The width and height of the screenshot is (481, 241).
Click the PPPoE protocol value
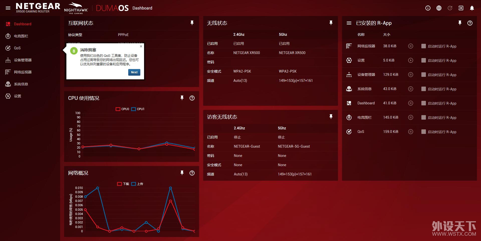coord(123,35)
